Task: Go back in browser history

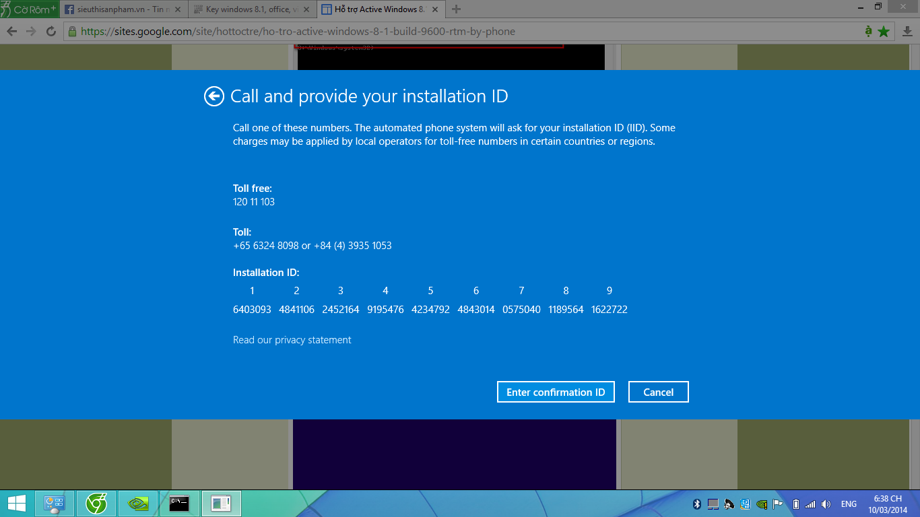Action: (x=12, y=32)
